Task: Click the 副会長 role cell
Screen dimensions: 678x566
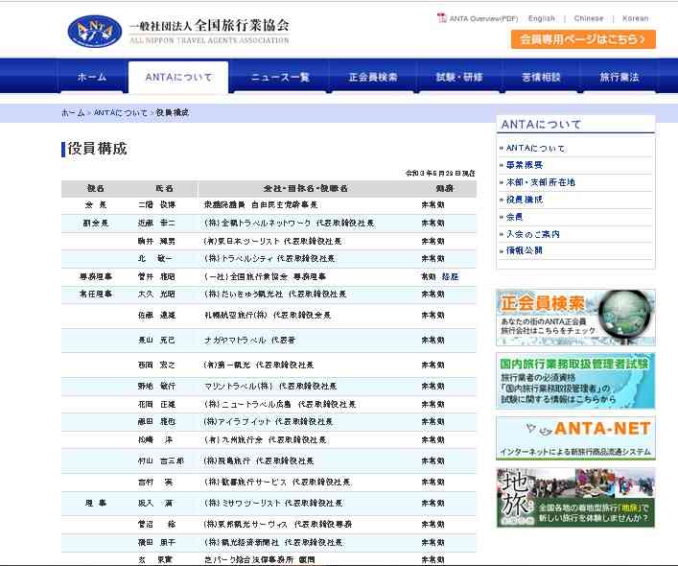Action: (96, 224)
